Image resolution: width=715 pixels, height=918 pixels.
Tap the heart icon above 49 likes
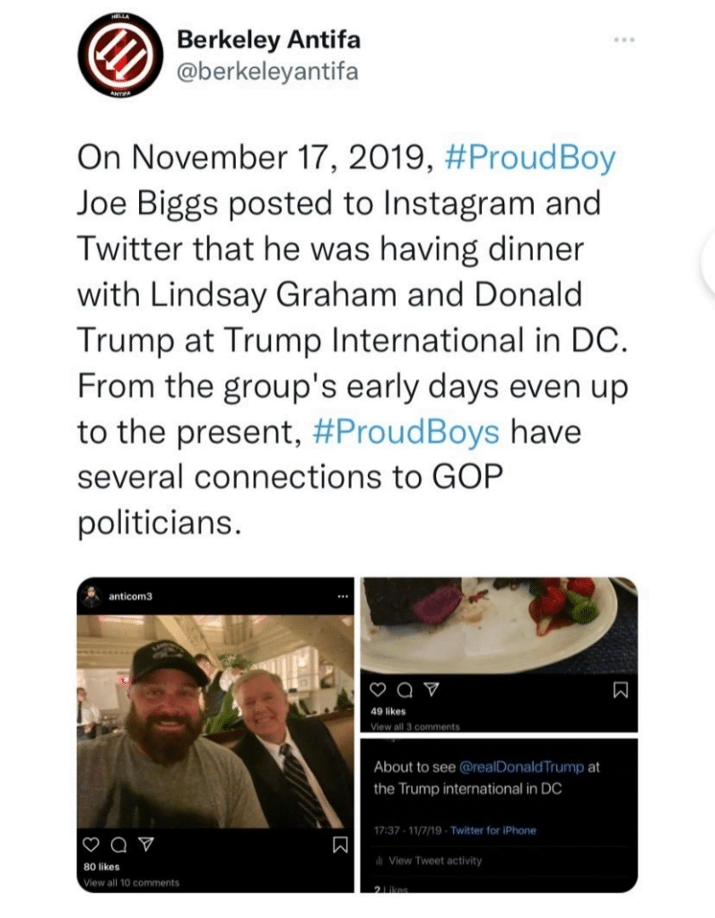(x=377, y=690)
